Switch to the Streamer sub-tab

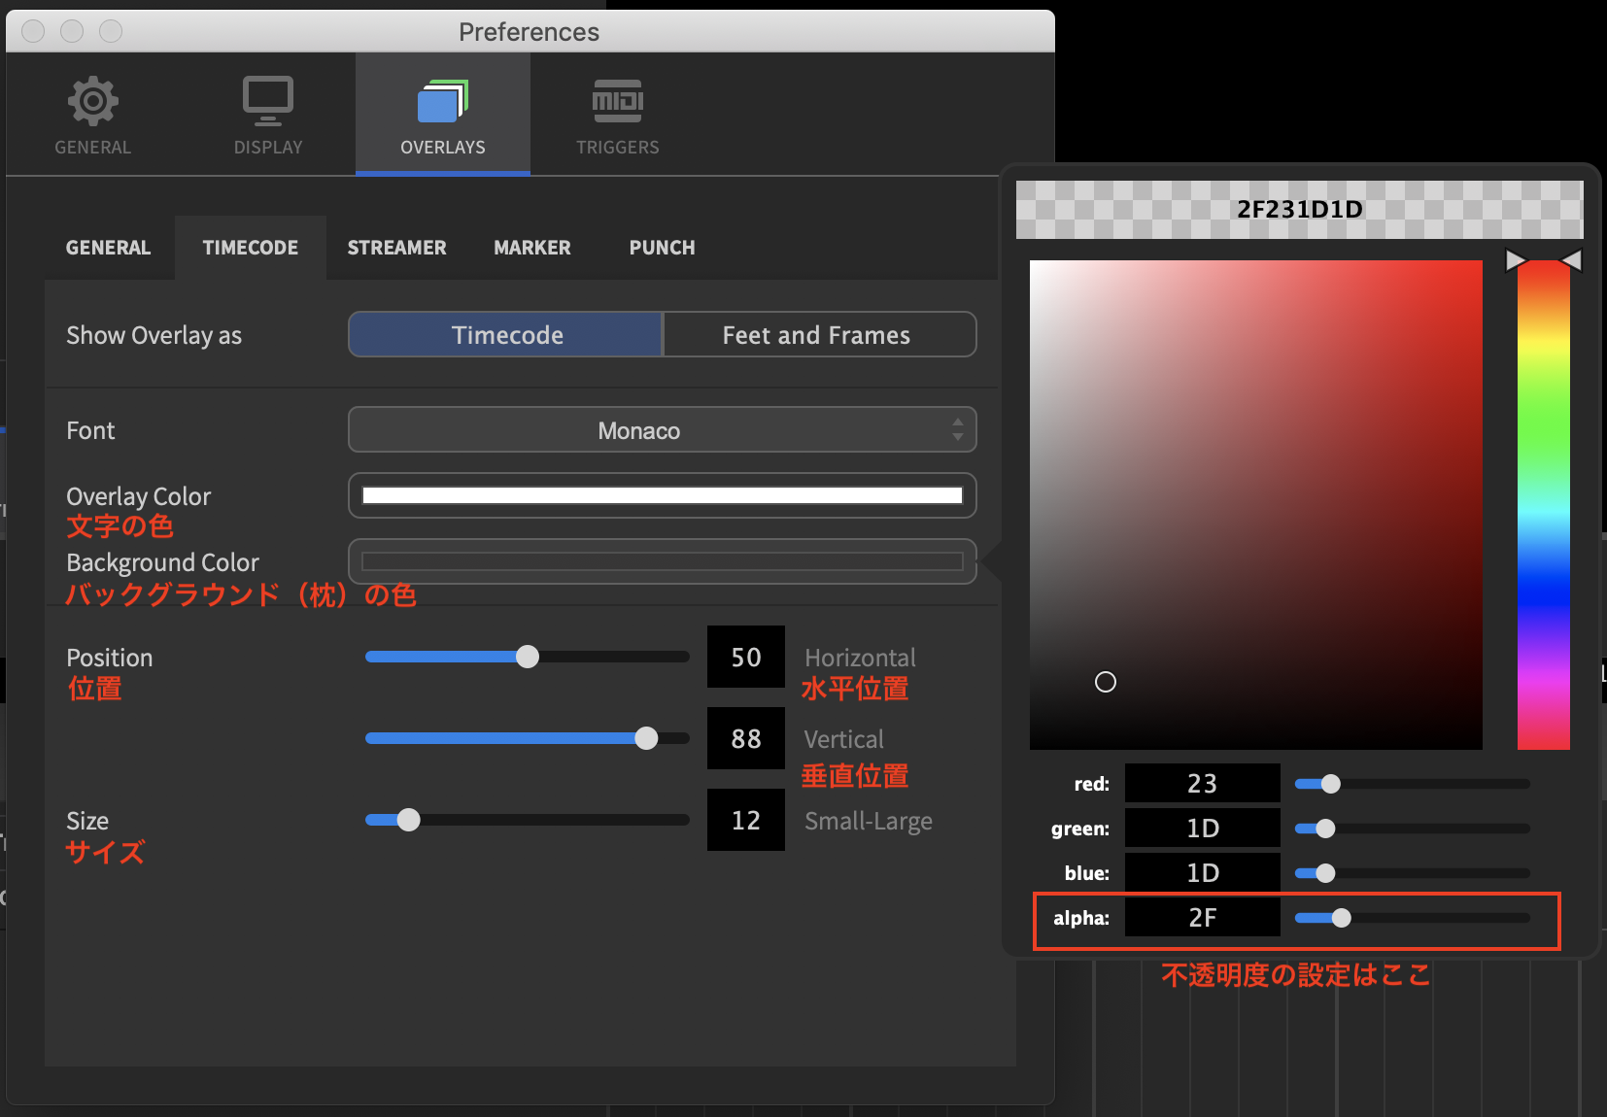tap(396, 248)
